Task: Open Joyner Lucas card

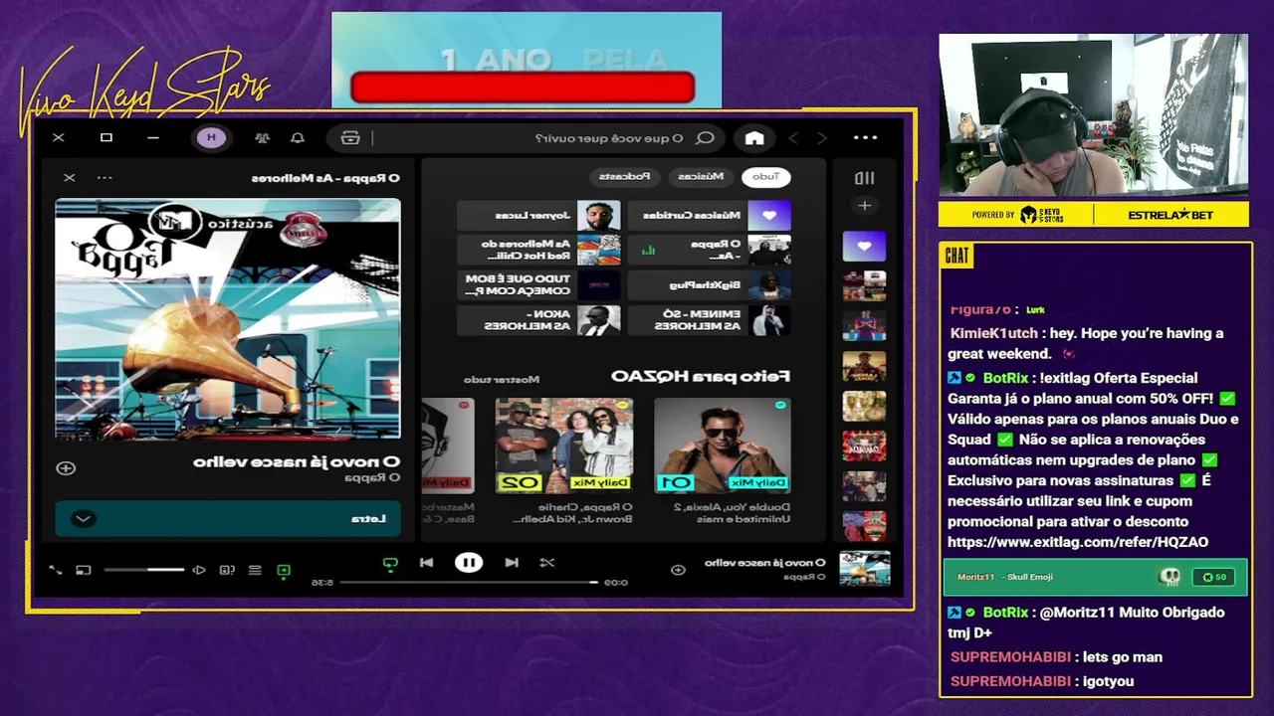Action: [x=539, y=215]
